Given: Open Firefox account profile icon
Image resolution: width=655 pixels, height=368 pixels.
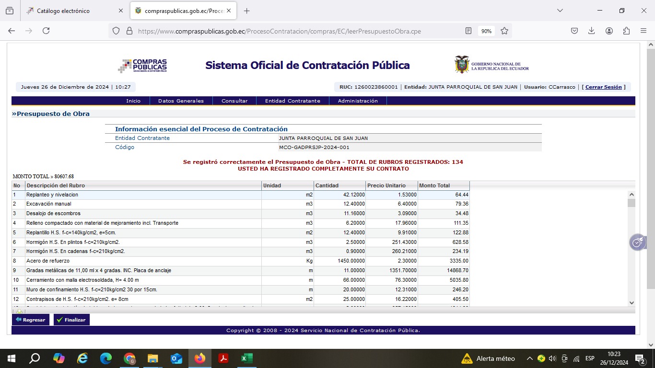Looking at the screenshot, I should (x=609, y=31).
